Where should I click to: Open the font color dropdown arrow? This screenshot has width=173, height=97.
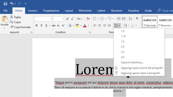tap(88, 26)
